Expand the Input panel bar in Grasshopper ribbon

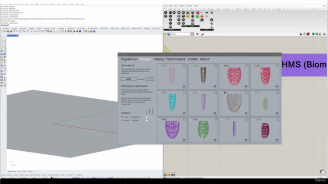(193, 26)
